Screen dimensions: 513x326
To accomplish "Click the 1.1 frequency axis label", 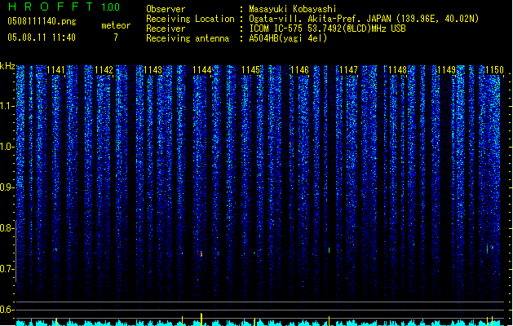I will point(7,106).
